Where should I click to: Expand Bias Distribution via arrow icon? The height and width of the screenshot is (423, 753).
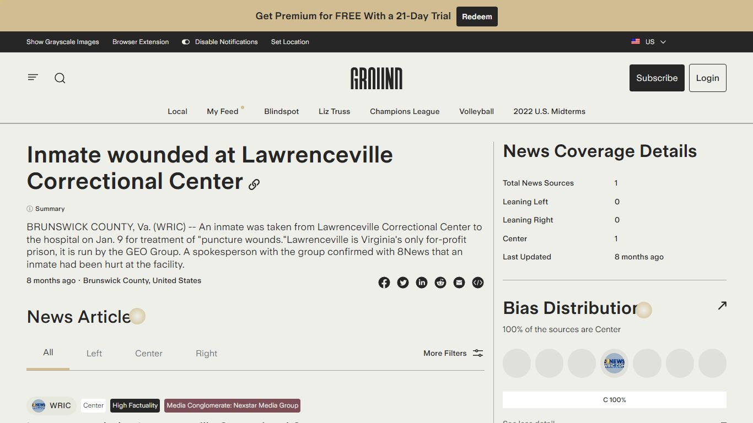(722, 306)
